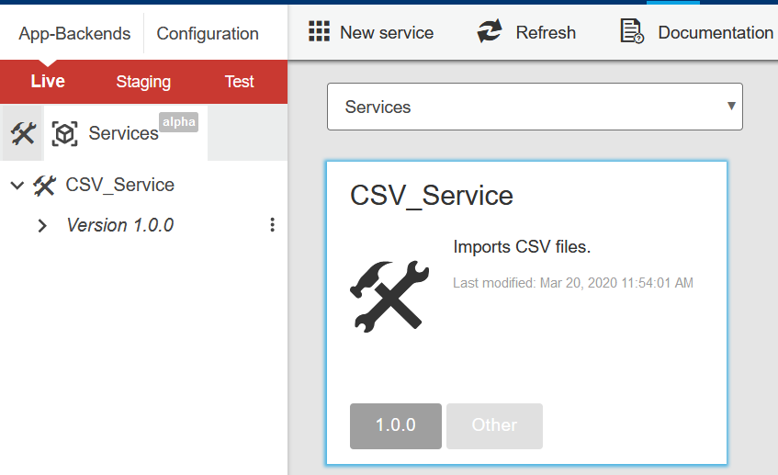The image size is (778, 475).
Task: Switch to the Test environment tab
Action: (239, 82)
